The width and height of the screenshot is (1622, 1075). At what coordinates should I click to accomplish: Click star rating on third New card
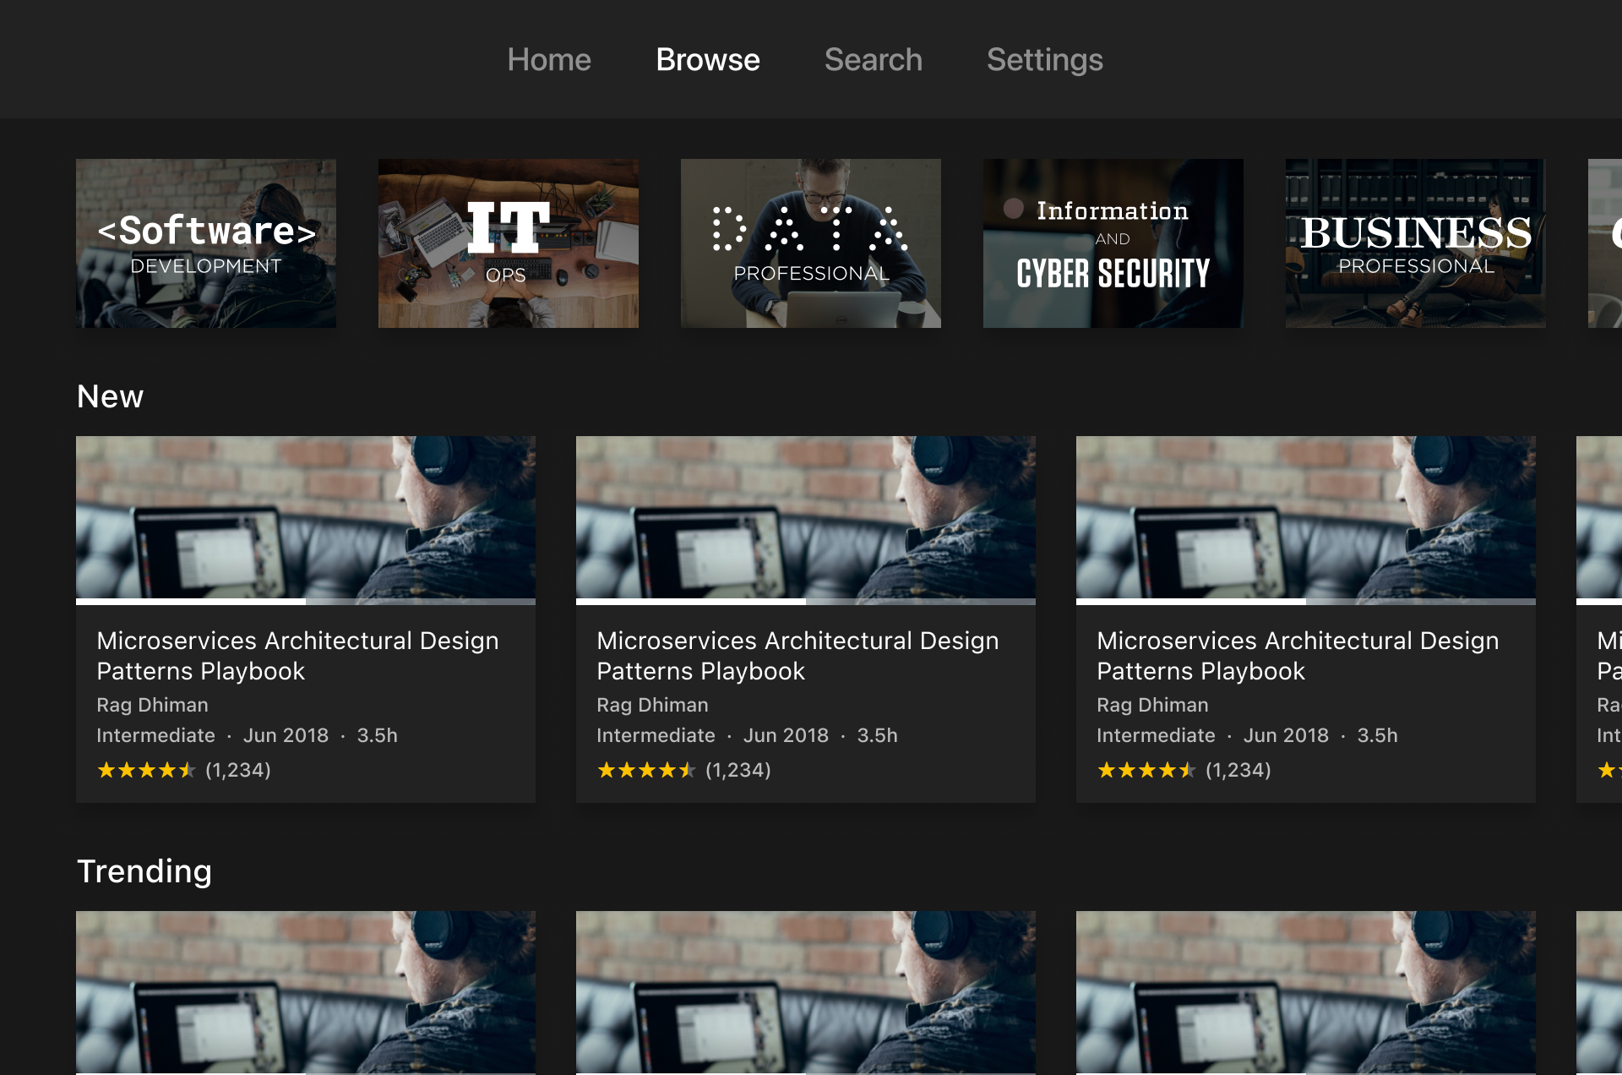point(1146,770)
